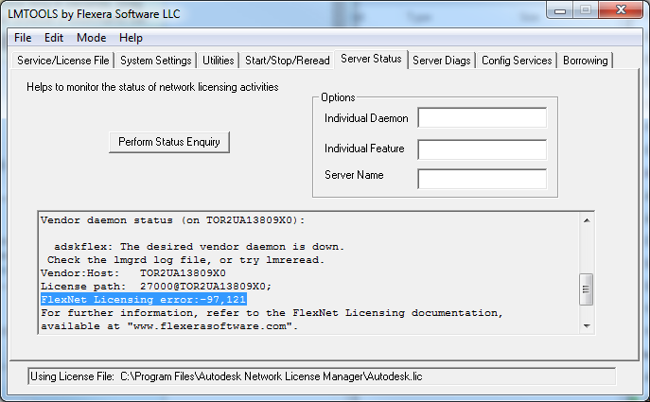650x402 pixels.
Task: Switch to Service/License File tab
Action: tap(63, 61)
